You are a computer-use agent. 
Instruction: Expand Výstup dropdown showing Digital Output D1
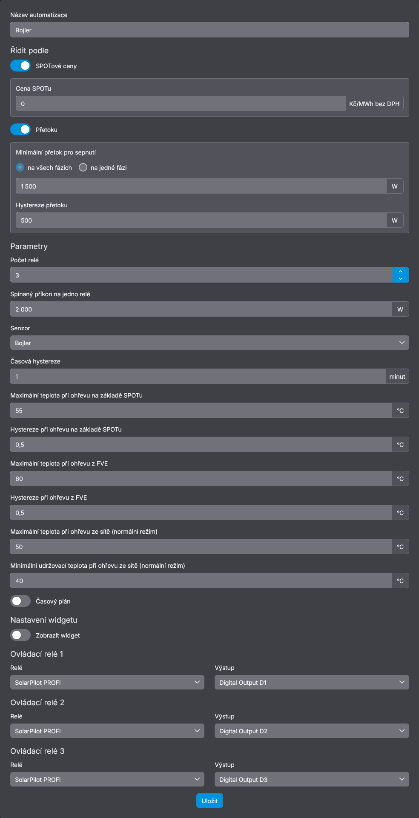tap(311, 683)
